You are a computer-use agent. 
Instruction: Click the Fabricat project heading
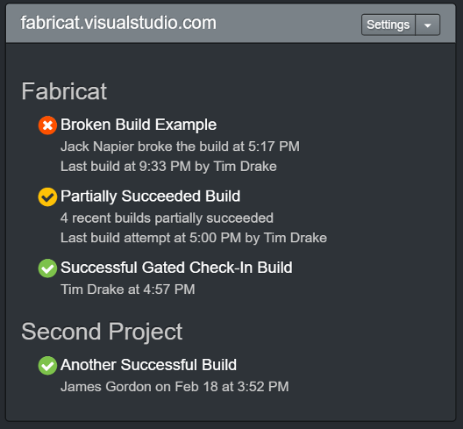point(64,91)
